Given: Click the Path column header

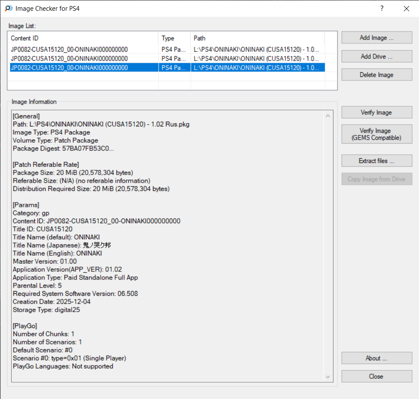Looking at the screenshot, I should point(257,38).
